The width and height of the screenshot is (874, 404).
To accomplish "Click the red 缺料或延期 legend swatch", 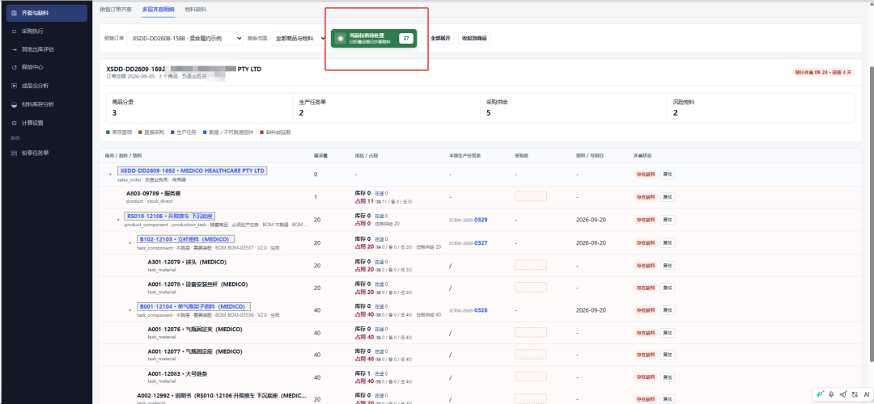I will pos(262,133).
